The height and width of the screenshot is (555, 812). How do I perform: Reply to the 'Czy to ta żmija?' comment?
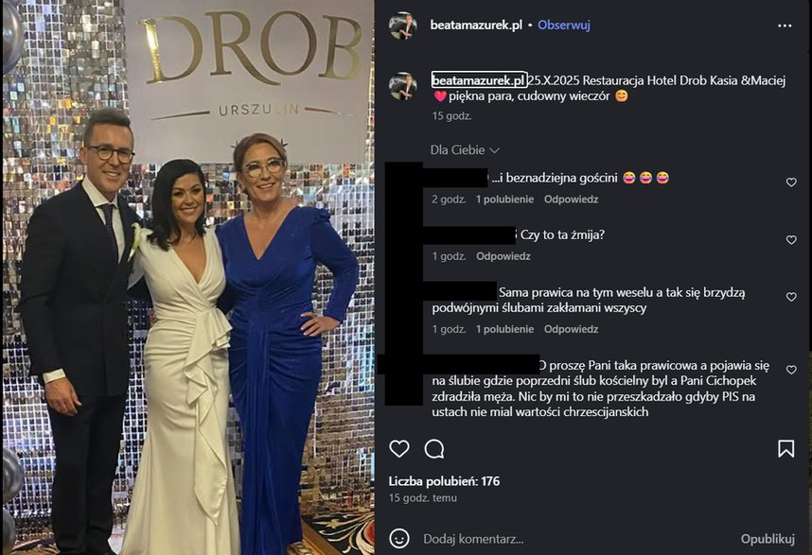click(503, 256)
